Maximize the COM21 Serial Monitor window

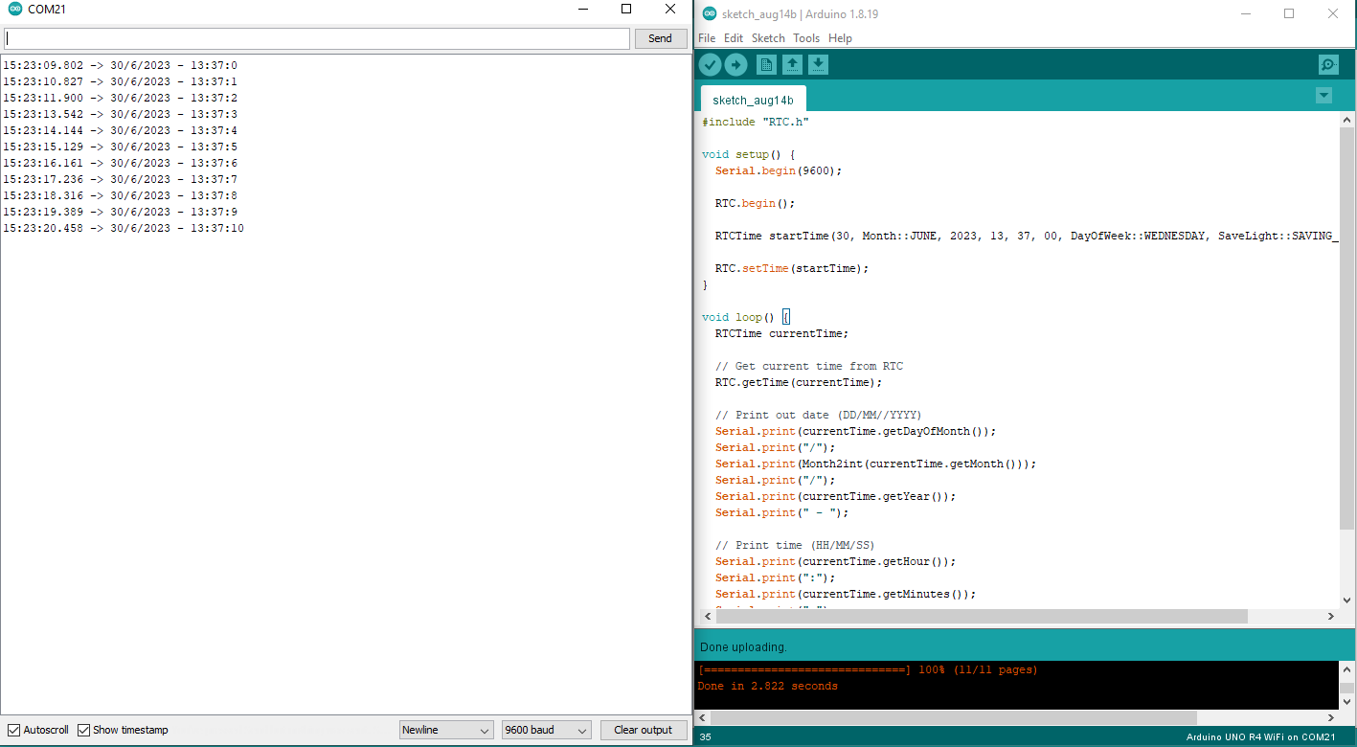626,10
